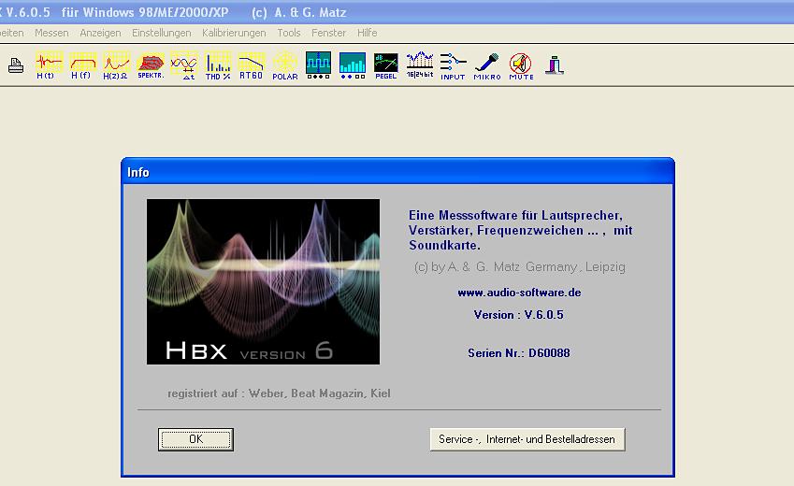Click the Info dialog title bar

pyautogui.click(x=397, y=172)
